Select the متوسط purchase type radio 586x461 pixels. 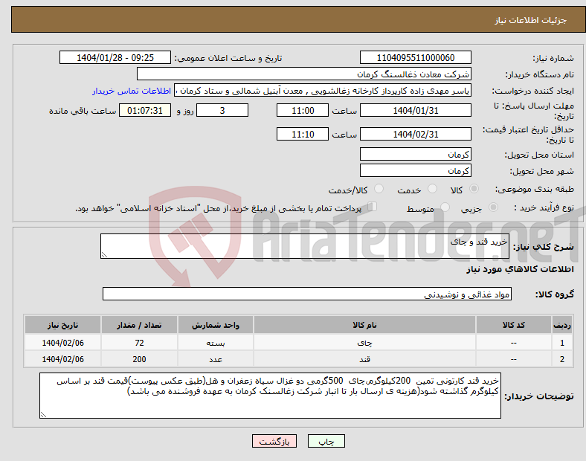445,207
